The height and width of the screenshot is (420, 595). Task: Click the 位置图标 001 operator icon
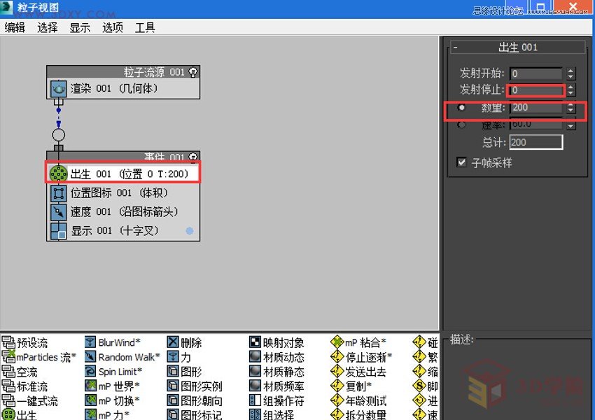pos(58,193)
